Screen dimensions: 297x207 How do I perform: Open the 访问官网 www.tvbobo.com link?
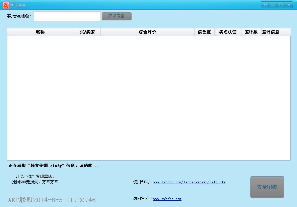pos(167,199)
